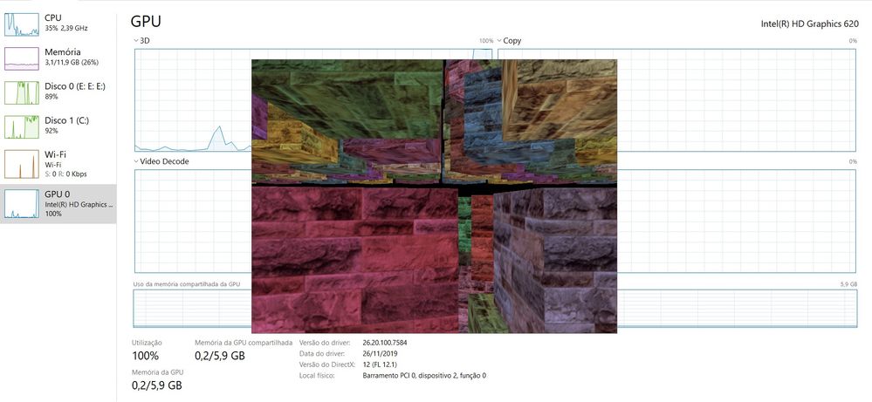Click the Intel(R) HD Graphics 620 label

(809, 24)
